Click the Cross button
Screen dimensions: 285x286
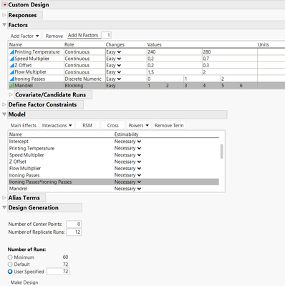click(113, 125)
